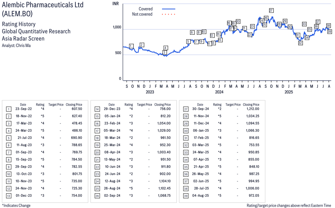Click the red dotted Not covered legend sample
Viewport: 335px width, 208px height.
click(169, 14)
